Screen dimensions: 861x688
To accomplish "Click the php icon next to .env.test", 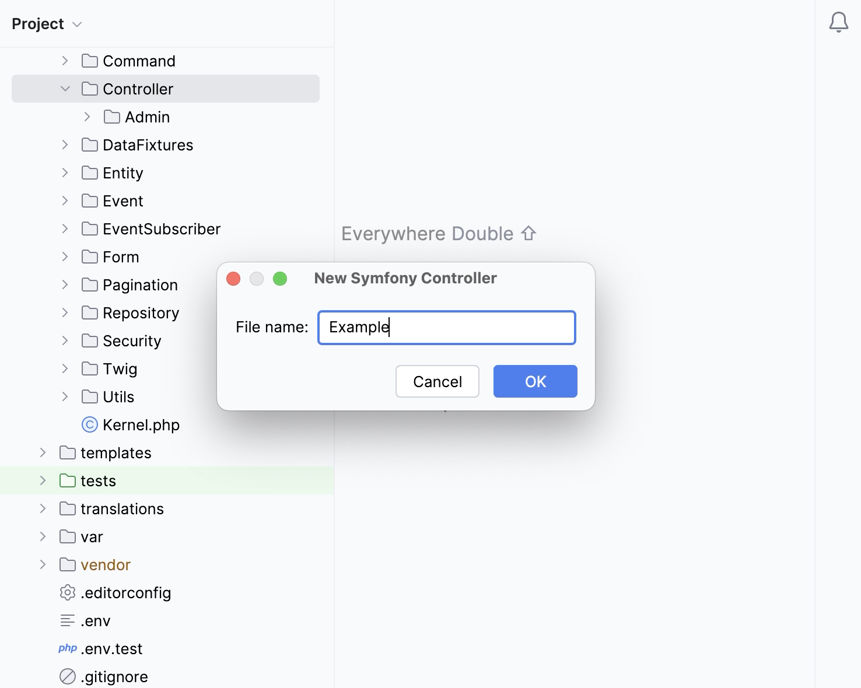I will [x=67, y=648].
